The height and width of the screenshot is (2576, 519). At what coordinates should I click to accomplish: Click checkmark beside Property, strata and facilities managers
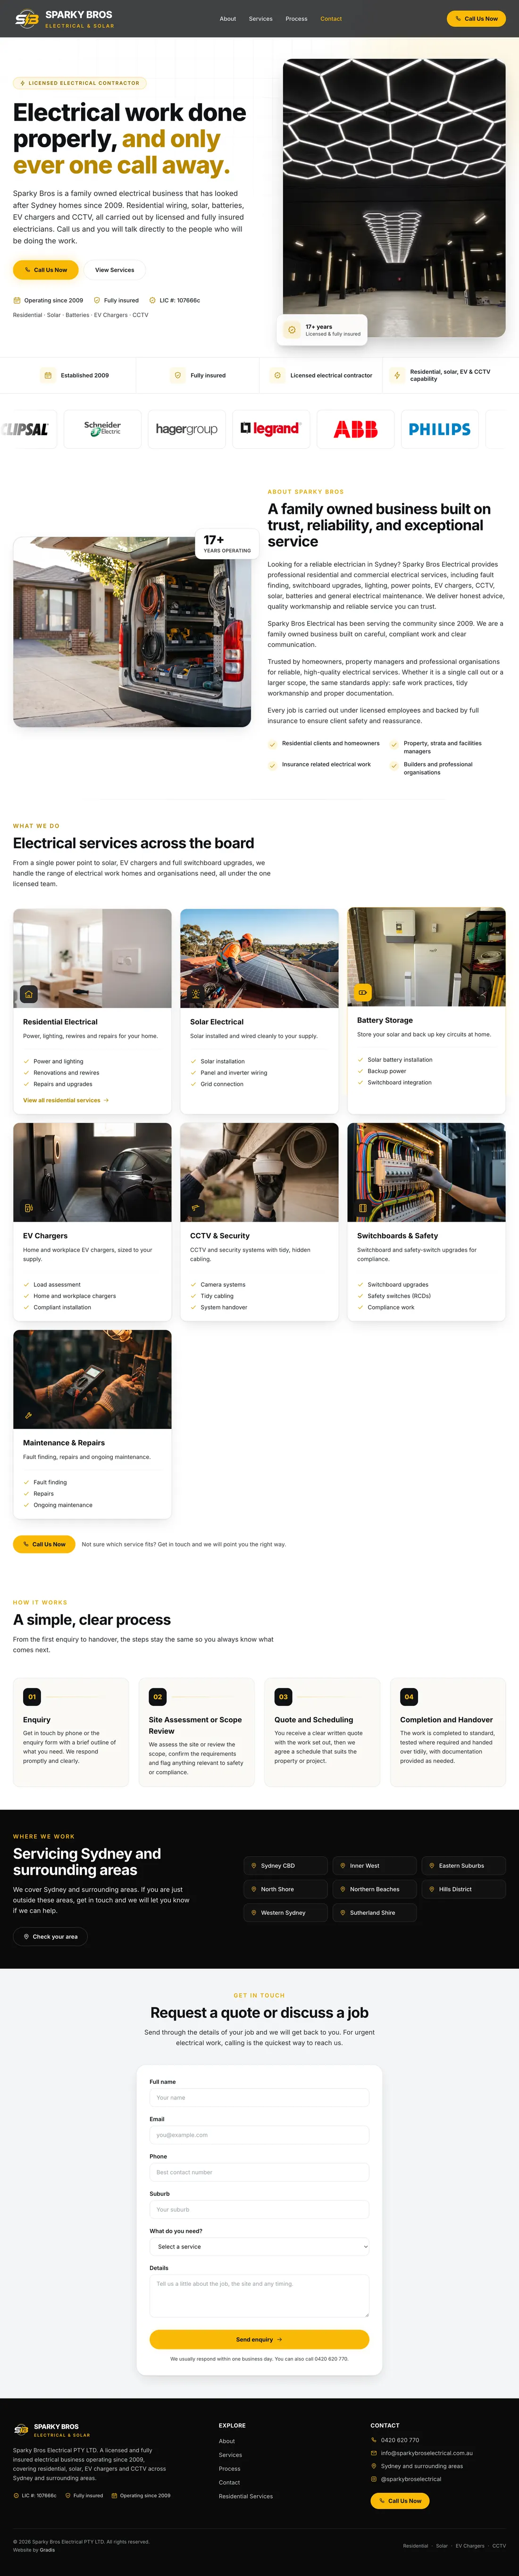click(394, 744)
